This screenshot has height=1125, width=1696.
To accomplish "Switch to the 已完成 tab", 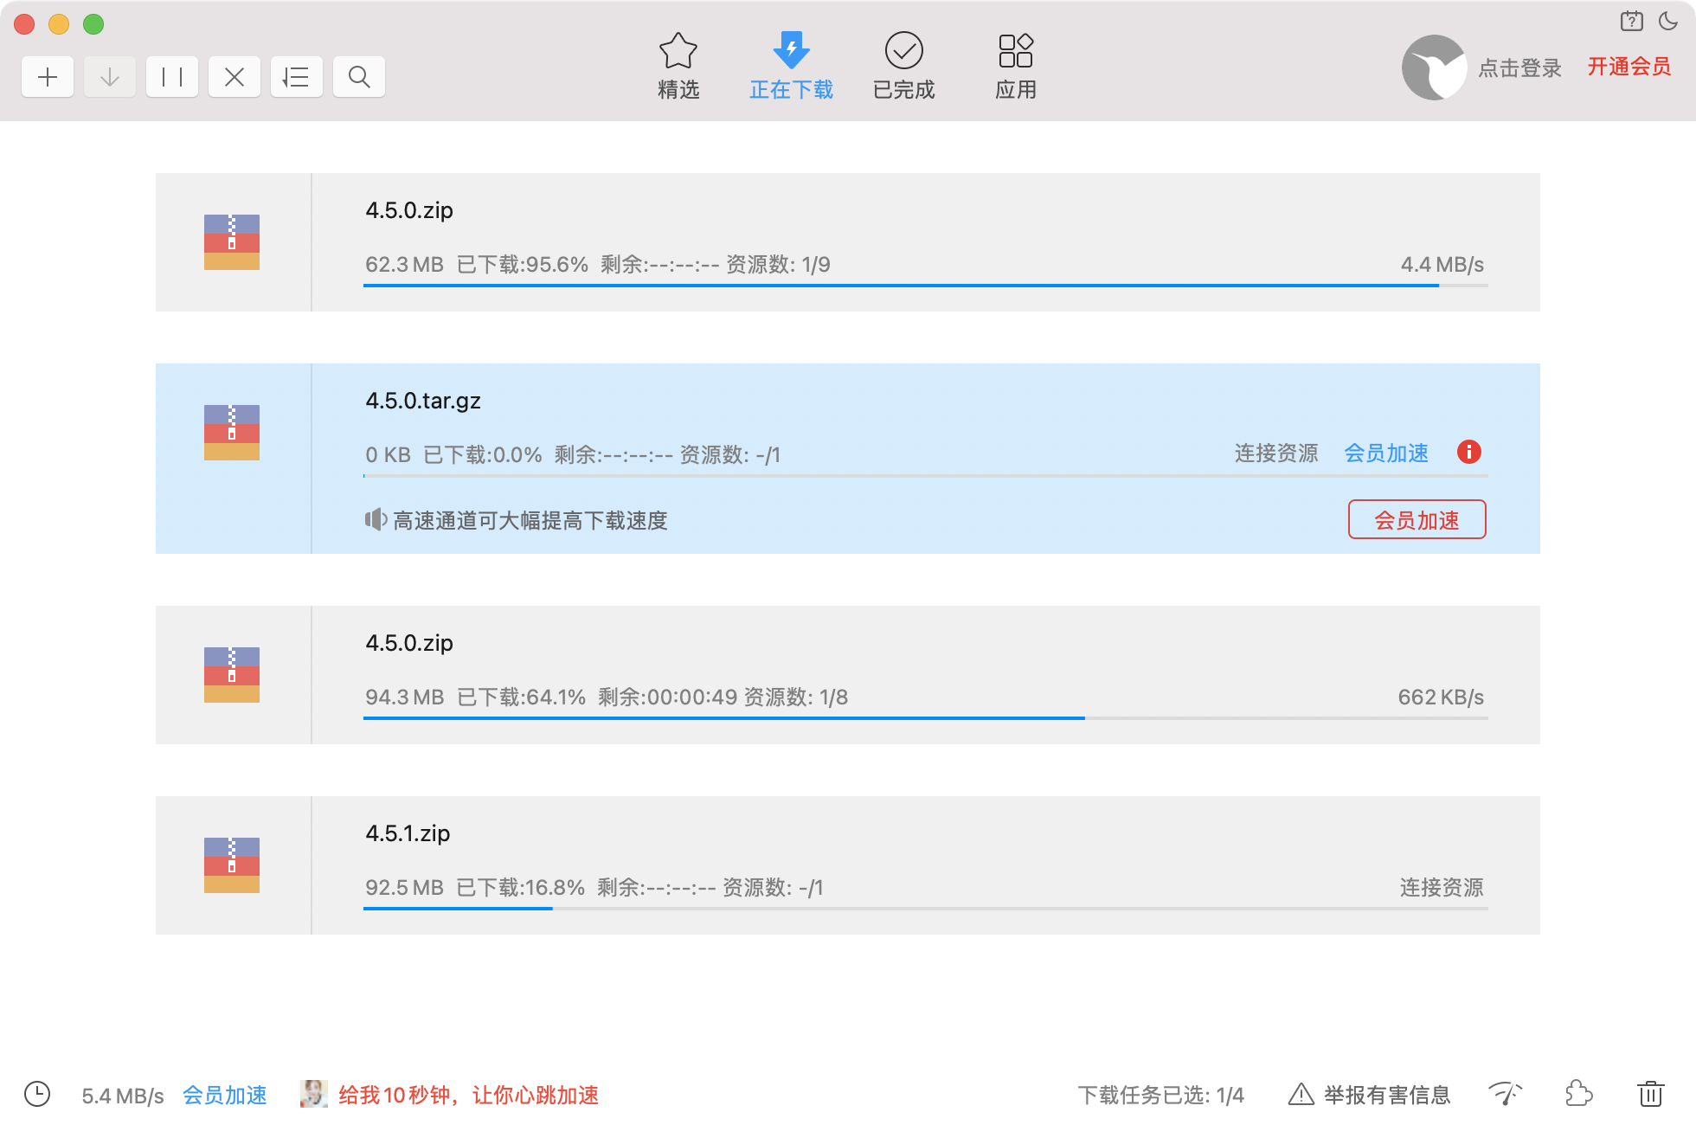I will coord(904,65).
